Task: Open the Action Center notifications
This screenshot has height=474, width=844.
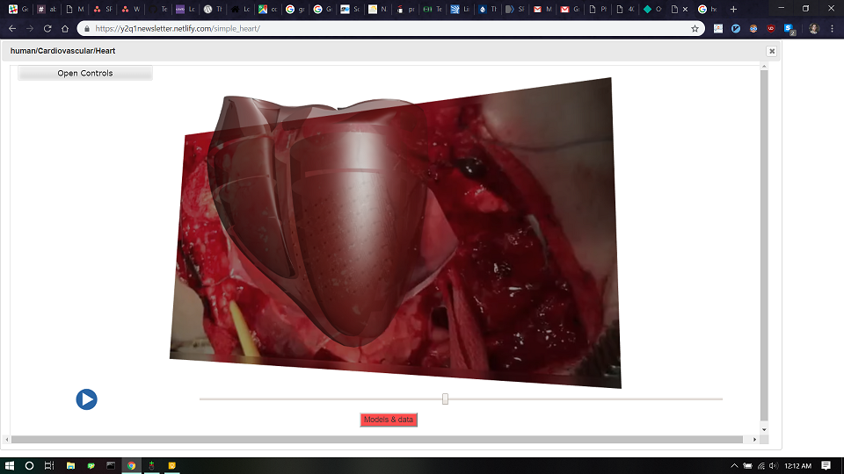Action: 826,466
